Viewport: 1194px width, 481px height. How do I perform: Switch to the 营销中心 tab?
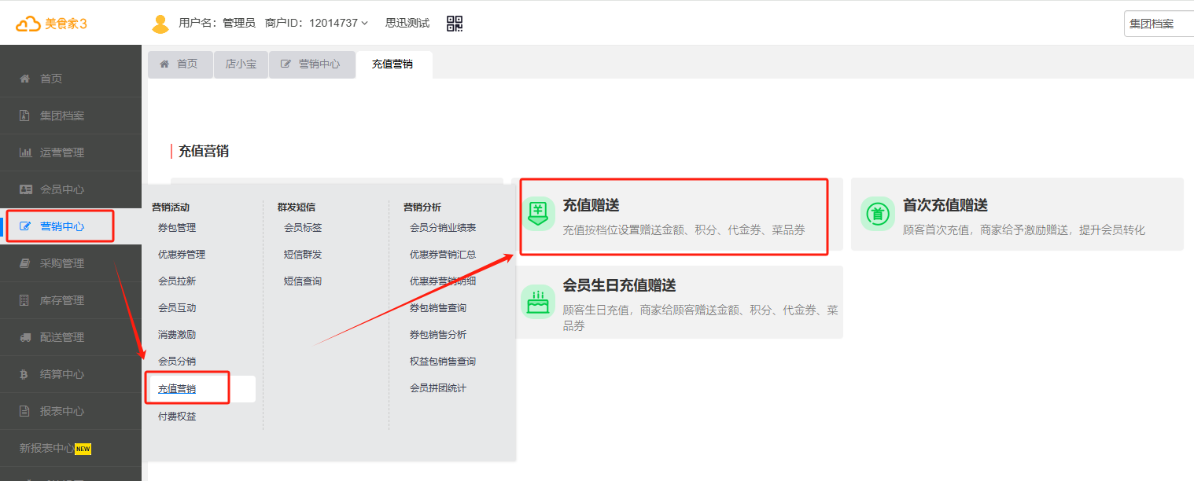click(x=311, y=64)
